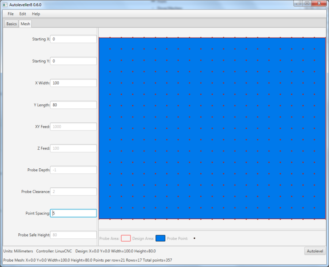The width and height of the screenshot is (329, 267).
Task: Click the Point Spacing input box
Action: click(x=73, y=213)
